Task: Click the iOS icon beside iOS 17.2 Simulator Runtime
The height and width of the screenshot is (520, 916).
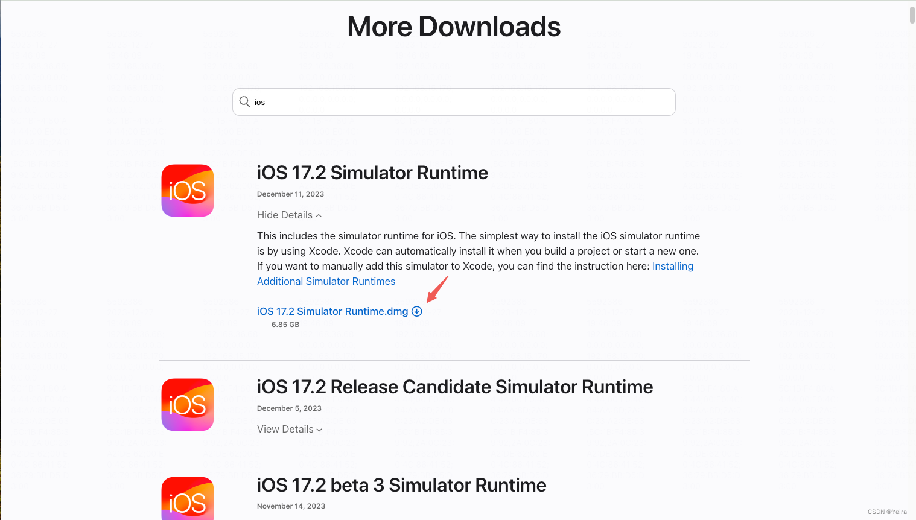Action: click(187, 190)
